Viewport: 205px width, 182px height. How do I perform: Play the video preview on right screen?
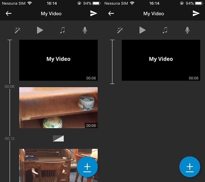(142, 30)
